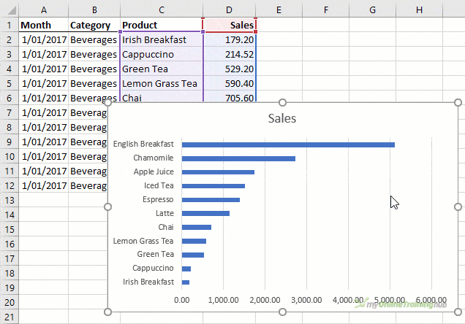Select the cell with value 529.20
This screenshot has width=465, height=324.
click(x=230, y=69)
